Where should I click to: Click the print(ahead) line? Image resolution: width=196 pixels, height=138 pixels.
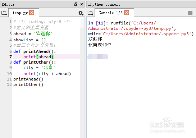pos(38,57)
